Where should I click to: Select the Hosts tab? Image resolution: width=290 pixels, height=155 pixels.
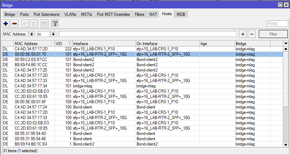pos(167,14)
